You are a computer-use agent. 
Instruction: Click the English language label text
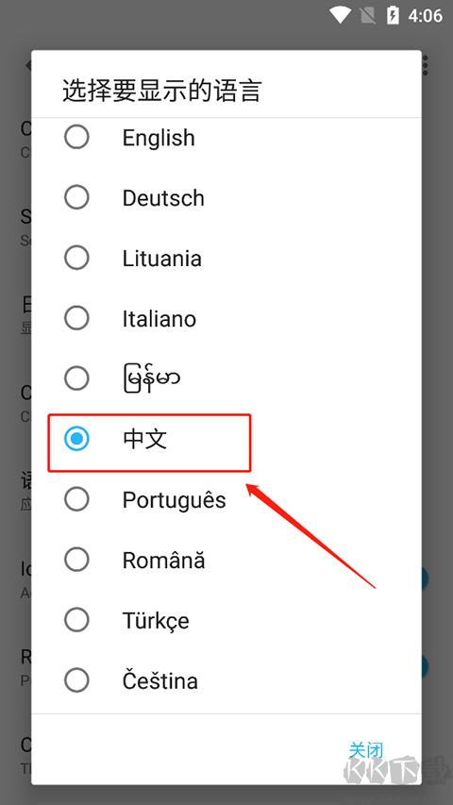coord(159,138)
